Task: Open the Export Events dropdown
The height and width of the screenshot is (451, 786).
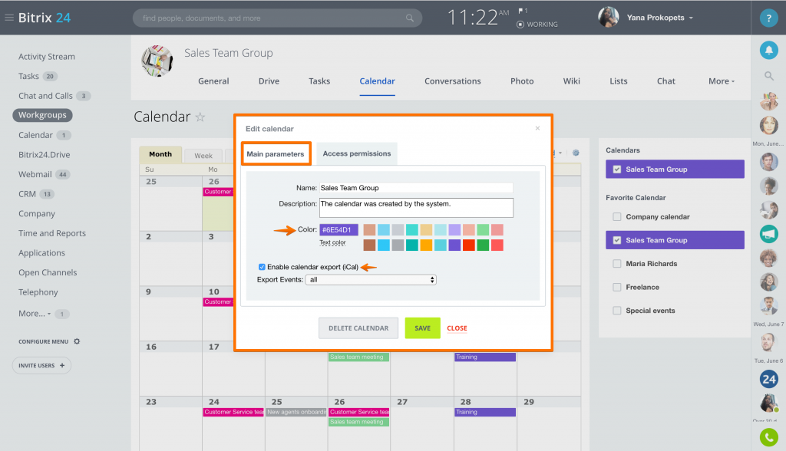Action: pyautogui.click(x=371, y=280)
